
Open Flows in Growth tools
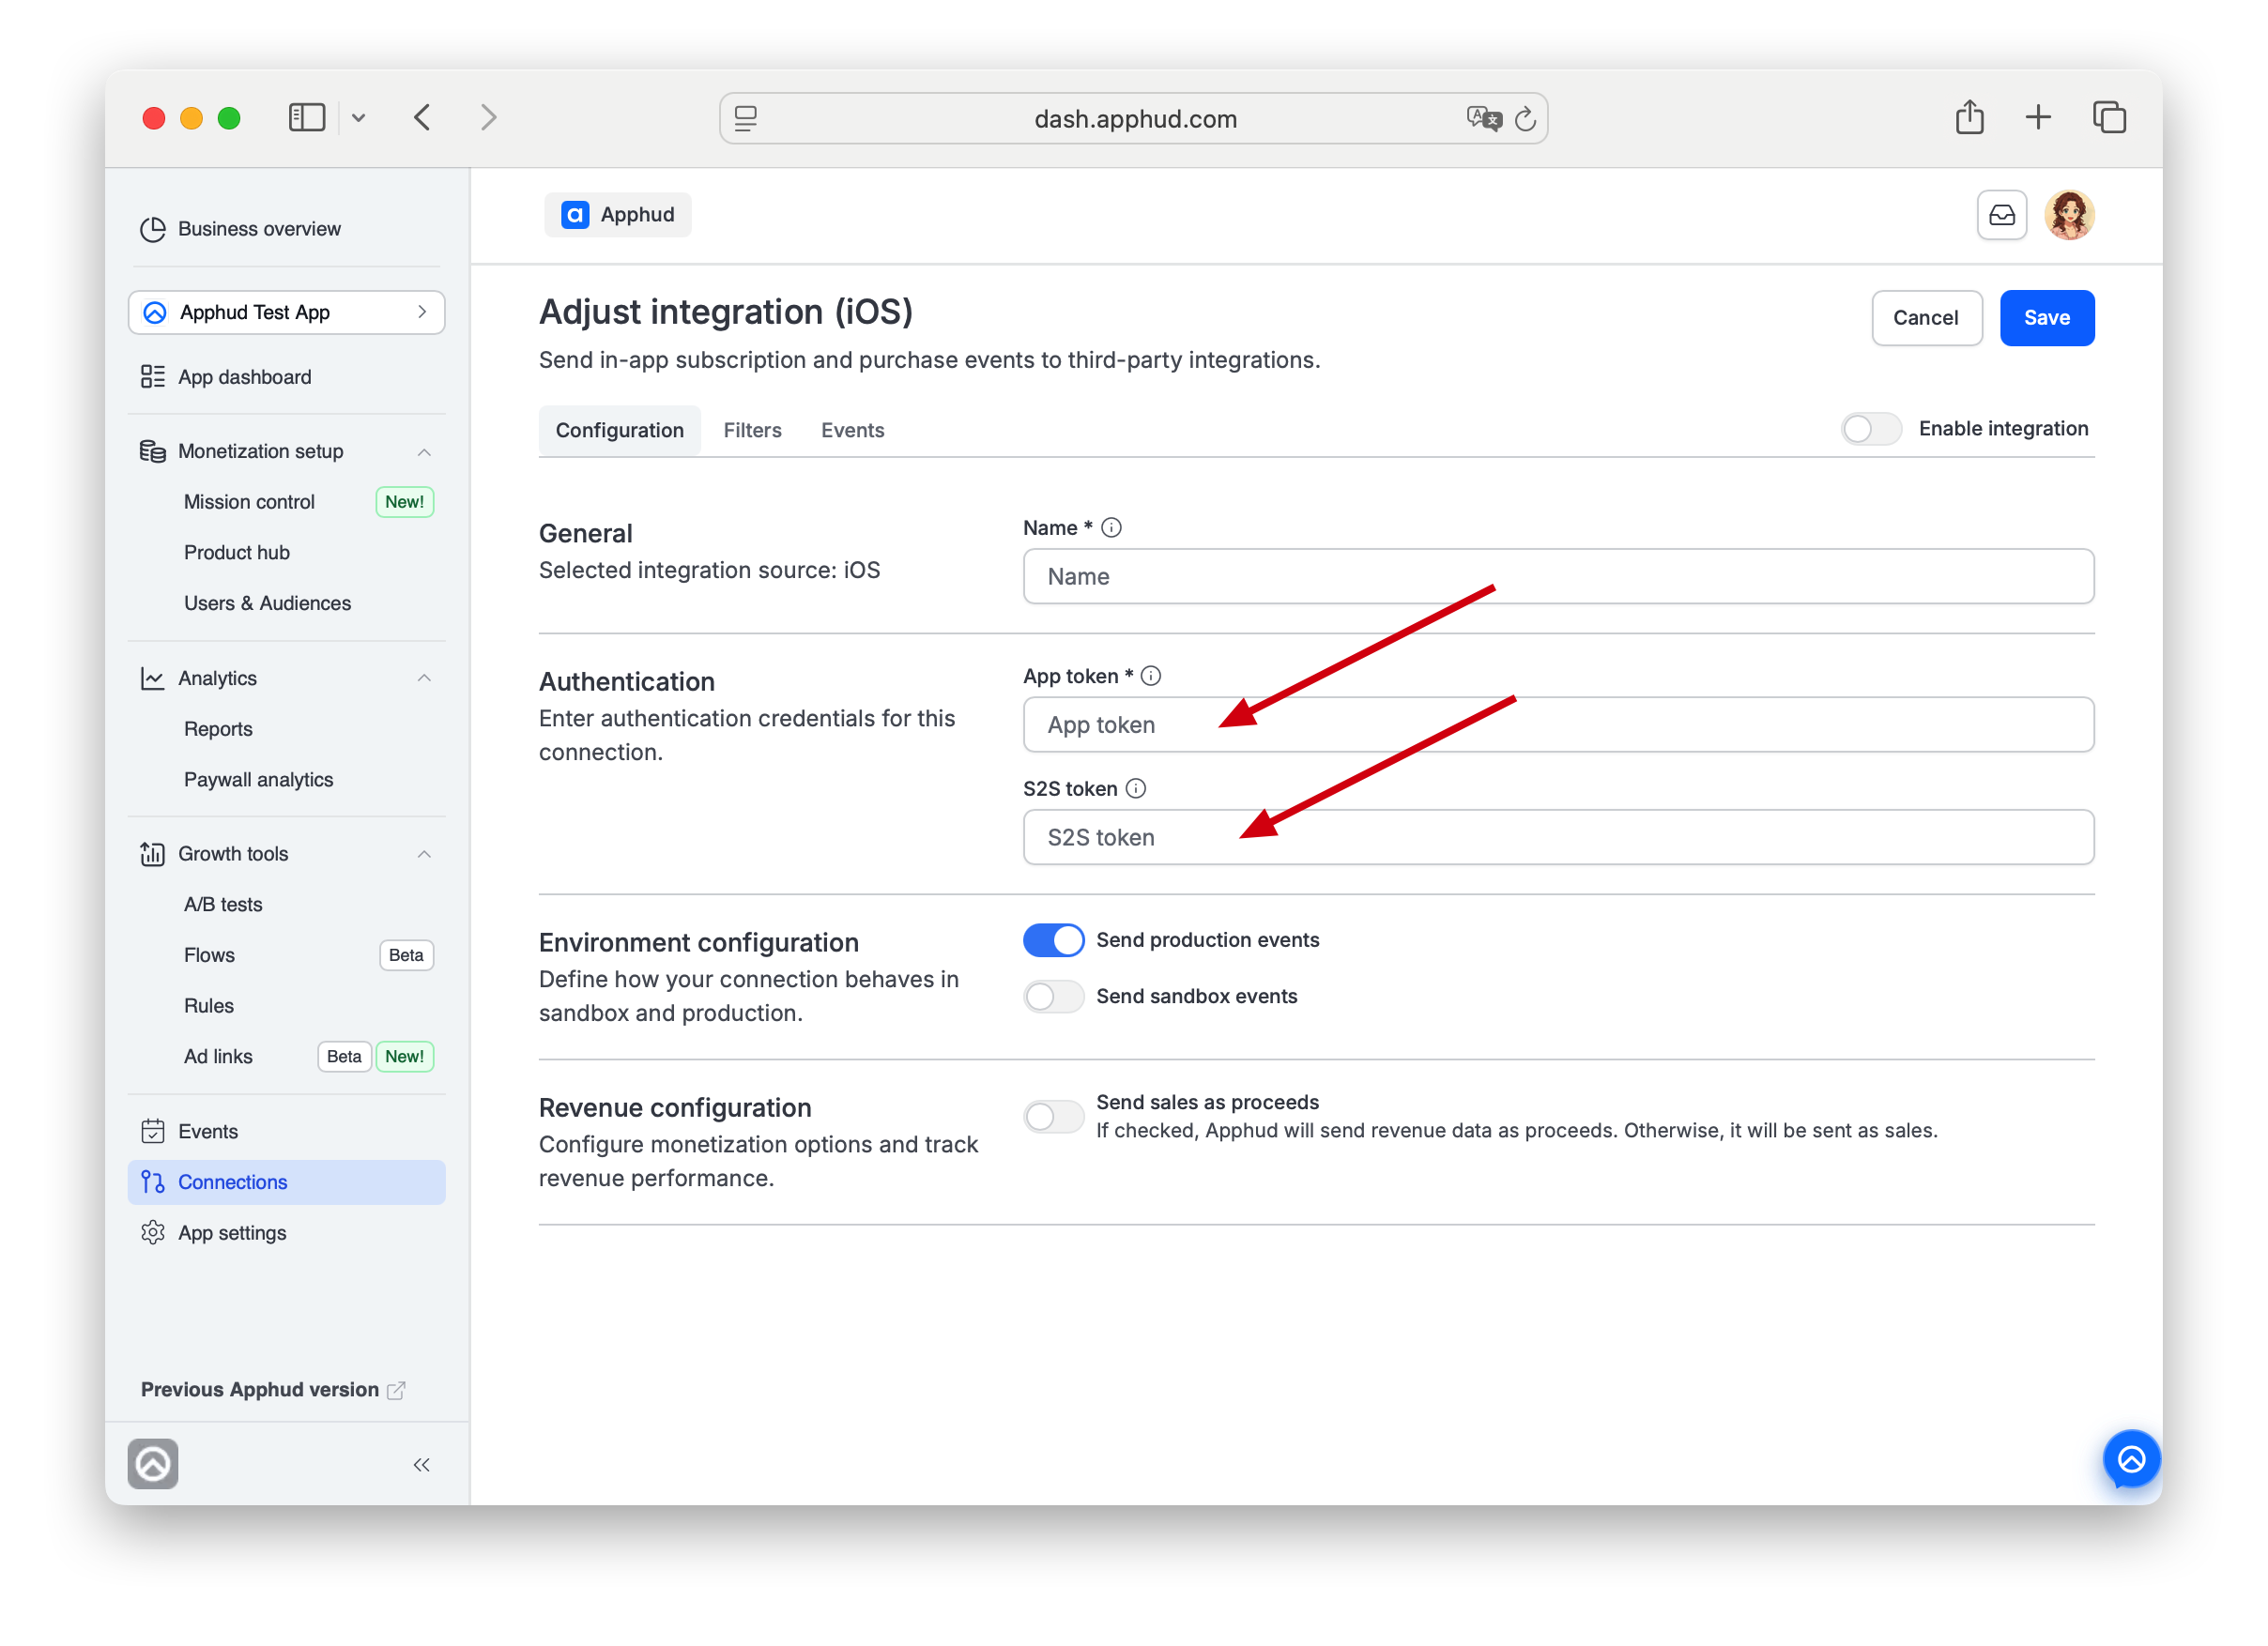(209, 955)
